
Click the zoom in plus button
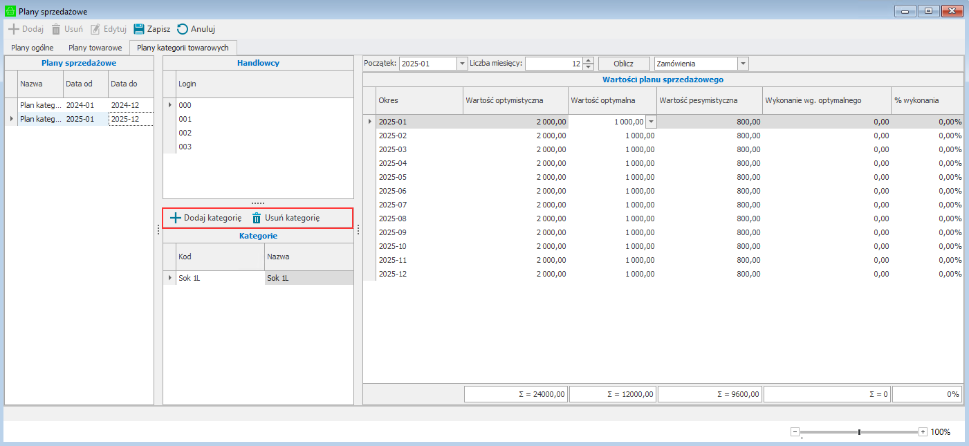(923, 432)
